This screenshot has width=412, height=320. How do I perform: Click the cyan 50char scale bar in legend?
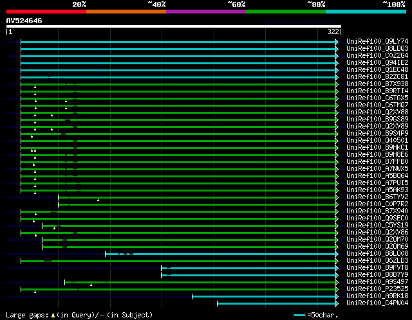click(299, 316)
